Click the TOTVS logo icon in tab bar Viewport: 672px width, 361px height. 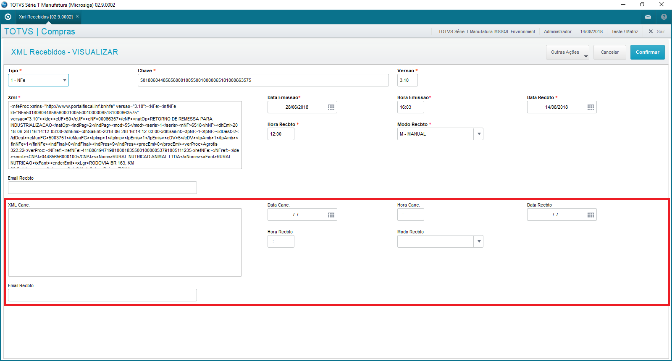click(x=8, y=17)
